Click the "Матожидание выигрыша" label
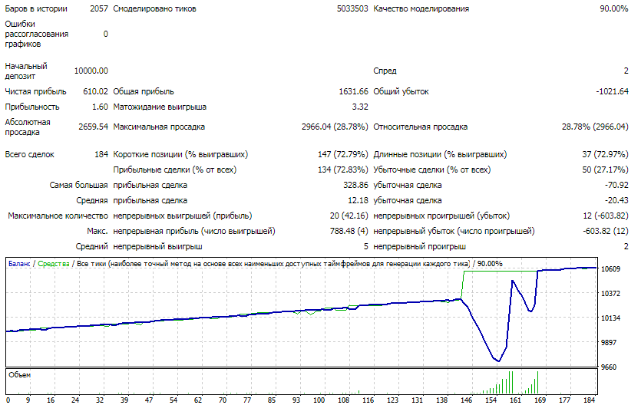 pyautogui.click(x=160, y=107)
